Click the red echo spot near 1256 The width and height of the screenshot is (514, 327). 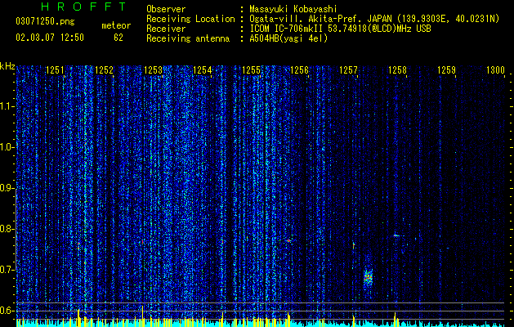[288, 240]
